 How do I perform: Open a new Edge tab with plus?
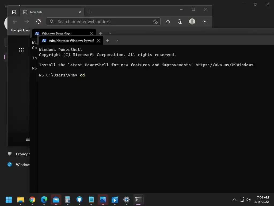[89, 12]
